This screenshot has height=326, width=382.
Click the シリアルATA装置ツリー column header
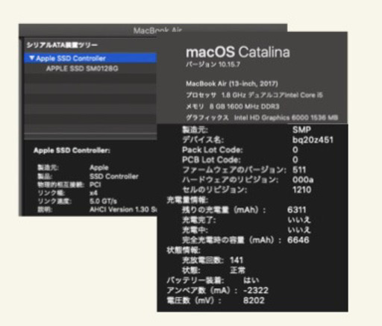(62, 45)
